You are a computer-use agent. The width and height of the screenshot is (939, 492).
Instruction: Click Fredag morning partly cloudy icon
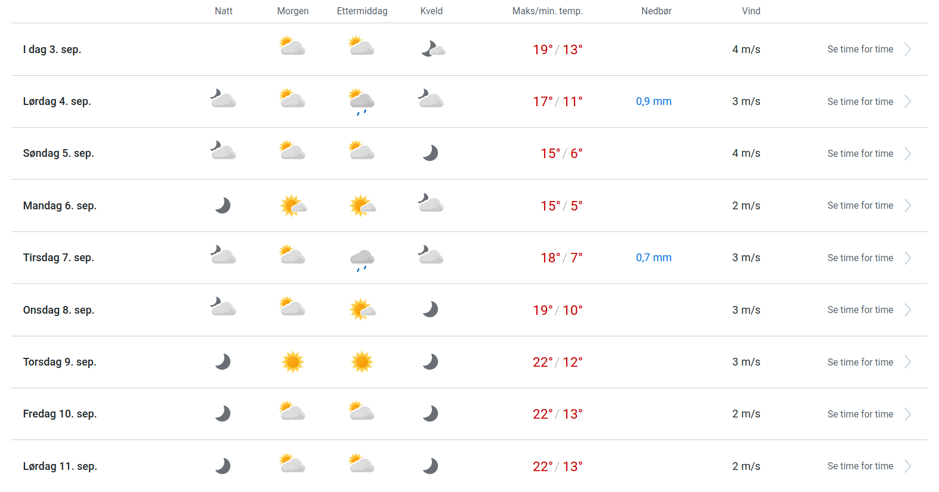(292, 411)
